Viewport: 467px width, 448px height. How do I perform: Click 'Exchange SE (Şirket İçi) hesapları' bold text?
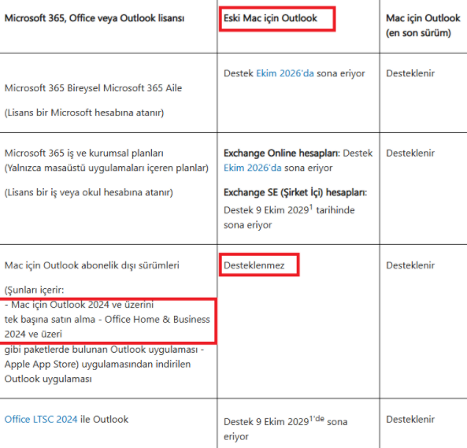295,192
